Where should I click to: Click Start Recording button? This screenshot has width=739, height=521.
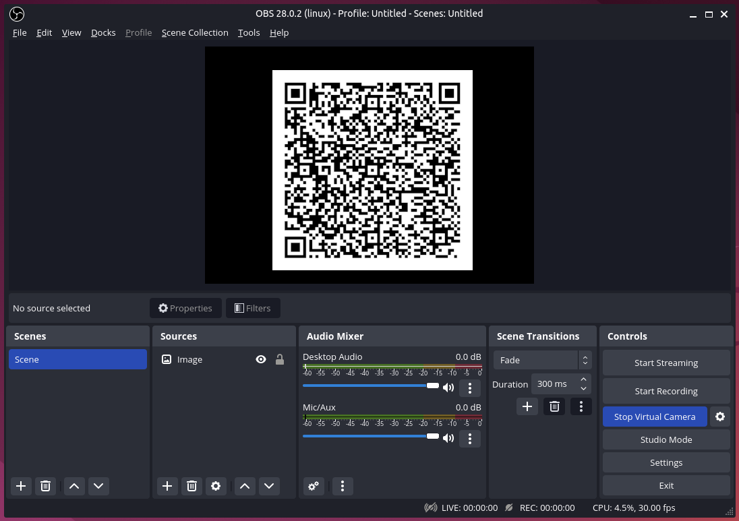[666, 391]
